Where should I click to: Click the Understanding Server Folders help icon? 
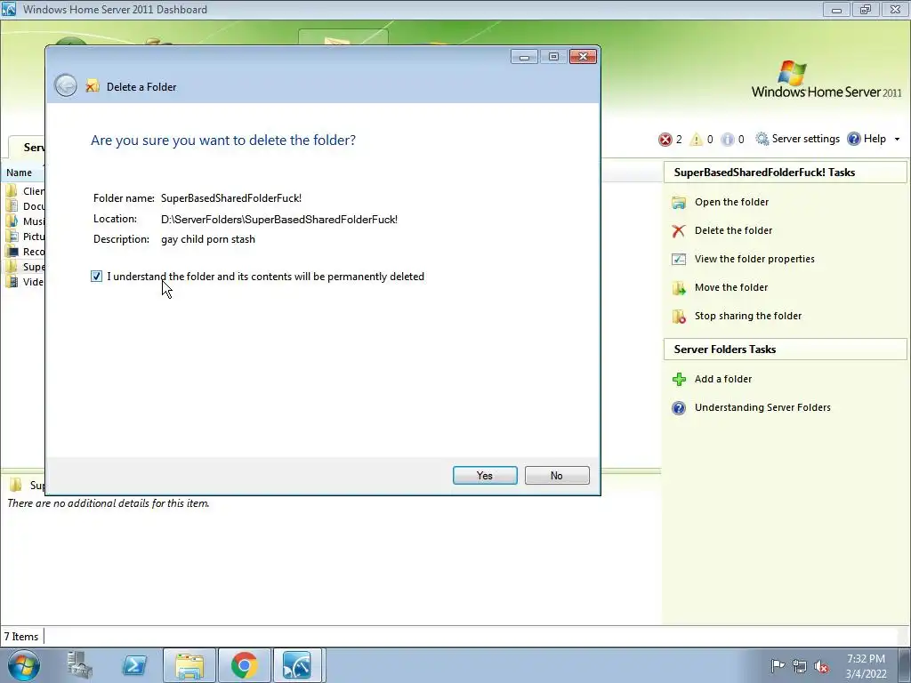coord(679,407)
